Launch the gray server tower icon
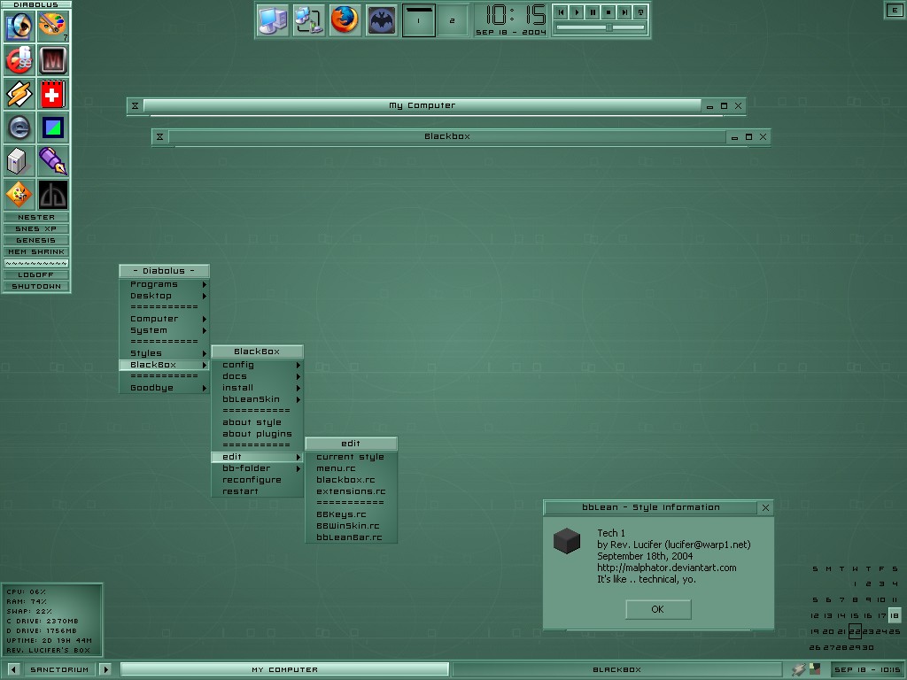The image size is (907, 680). coord(19,161)
